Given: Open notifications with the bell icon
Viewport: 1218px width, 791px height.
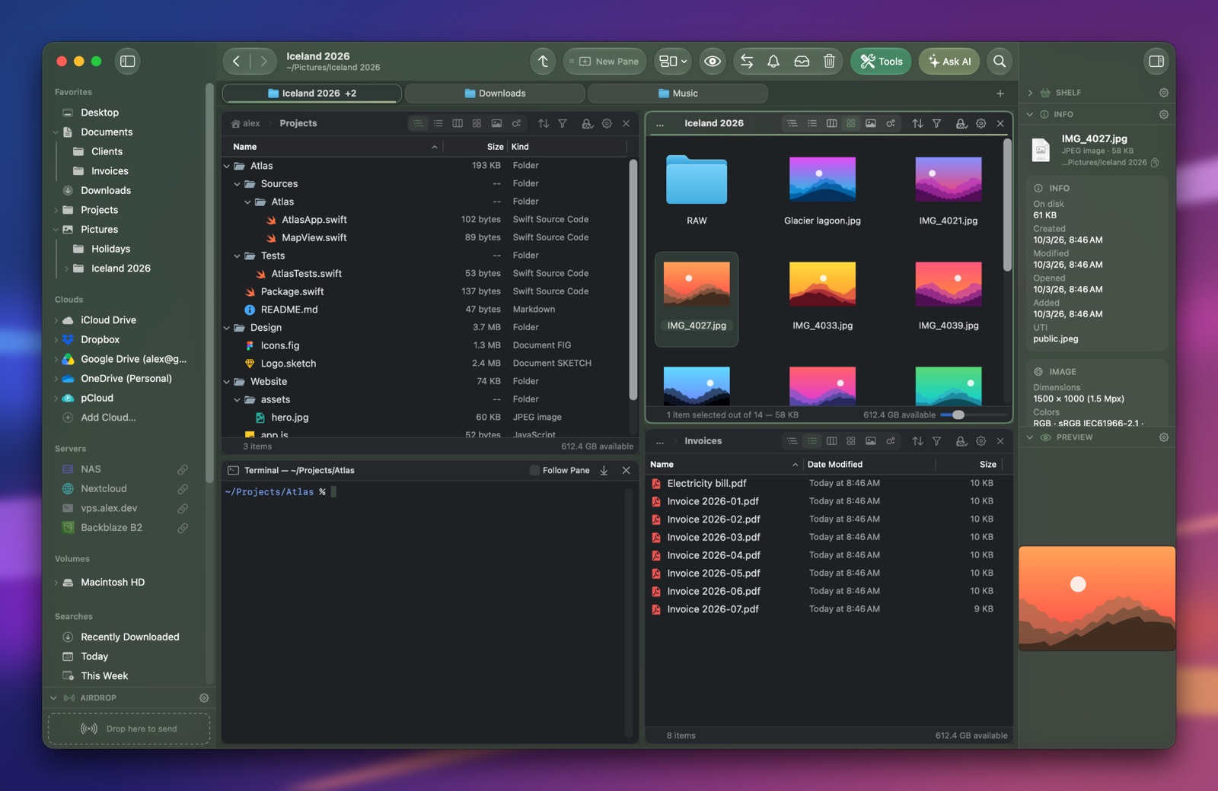Looking at the screenshot, I should (x=773, y=62).
